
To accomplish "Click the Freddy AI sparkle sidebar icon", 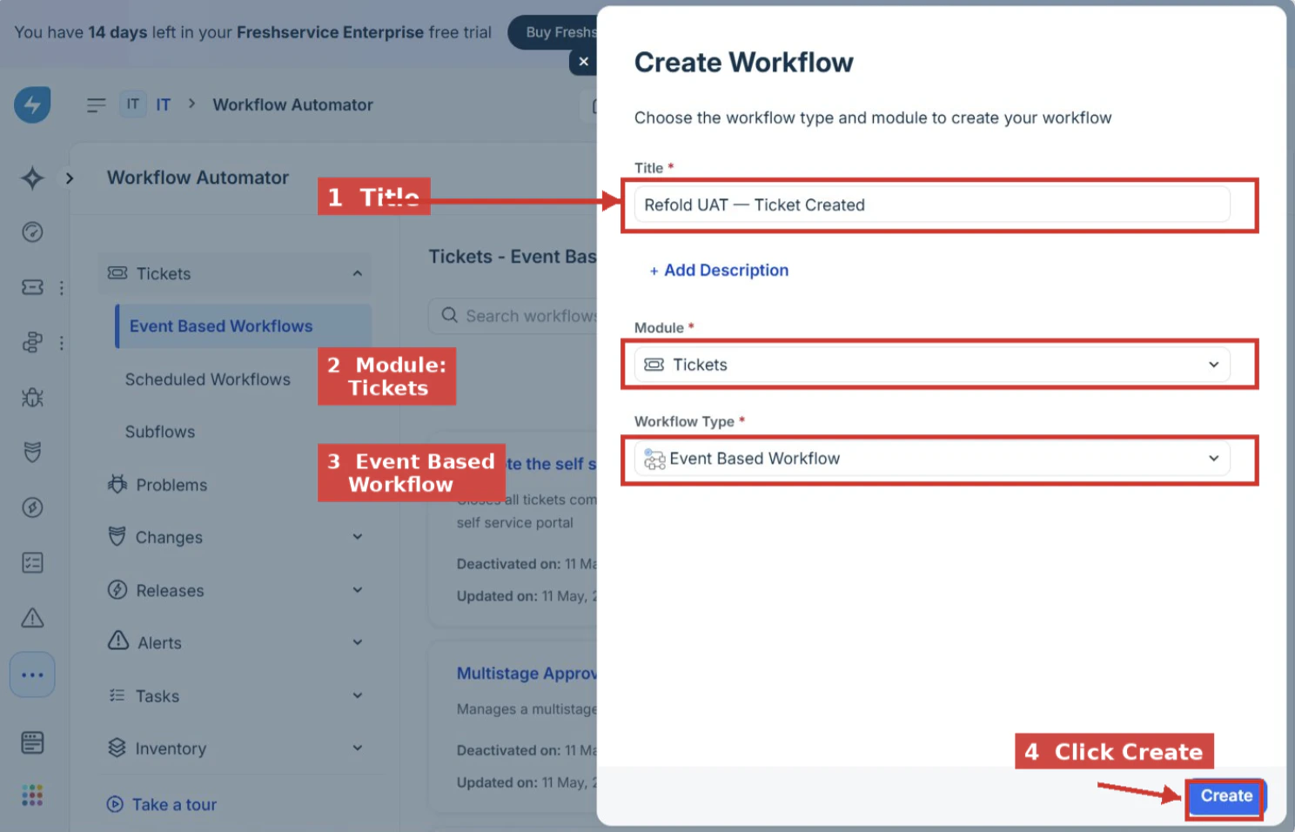I will click(x=32, y=178).
